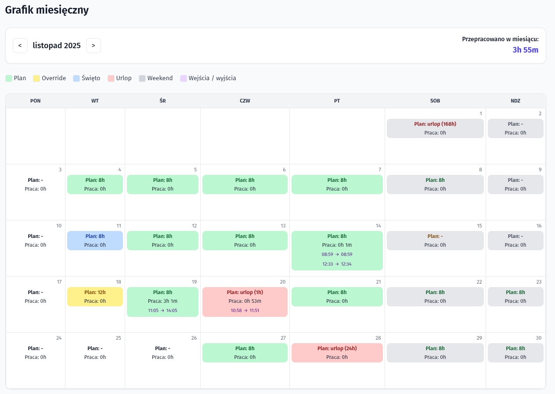Open November 28 urlop (24h) entry
This screenshot has height=394, width=555.
pos(337,353)
